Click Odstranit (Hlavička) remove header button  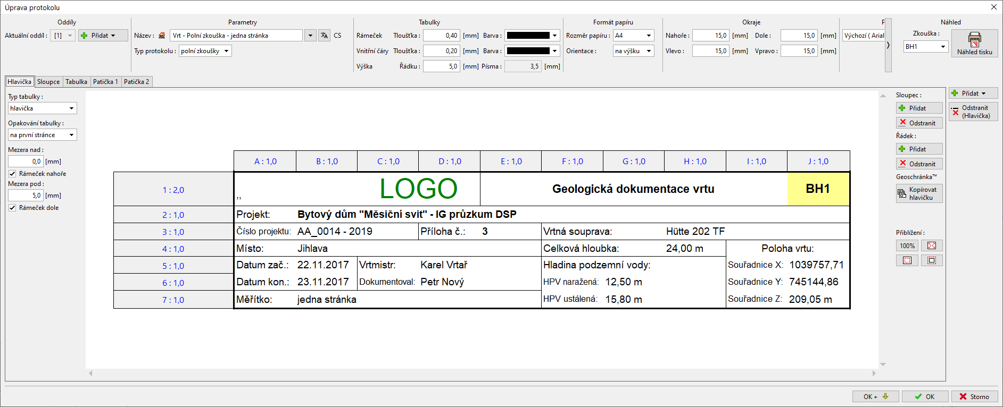pos(973,112)
